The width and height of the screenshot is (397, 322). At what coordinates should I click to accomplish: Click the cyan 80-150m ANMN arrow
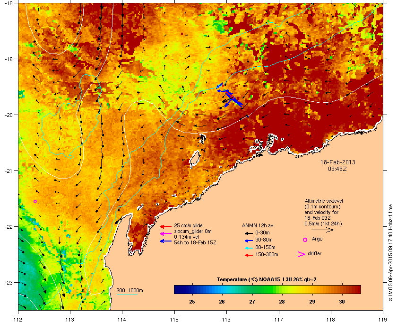click(249, 248)
